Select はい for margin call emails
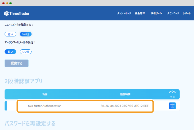Image resolution: width=194 pixels, height=130 pixels. [x=10, y=52]
